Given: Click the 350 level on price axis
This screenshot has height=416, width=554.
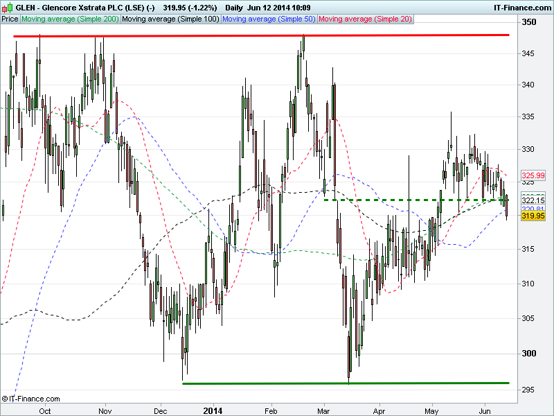Looking at the screenshot, I should tap(529, 23).
